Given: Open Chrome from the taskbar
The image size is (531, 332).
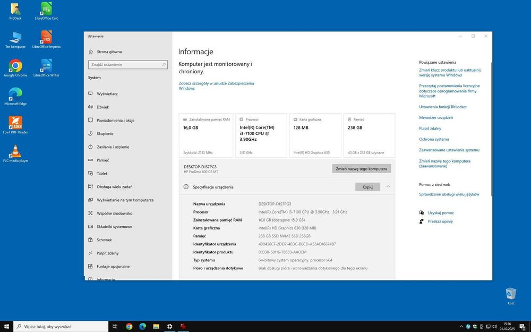Looking at the screenshot, I should click(x=129, y=327).
